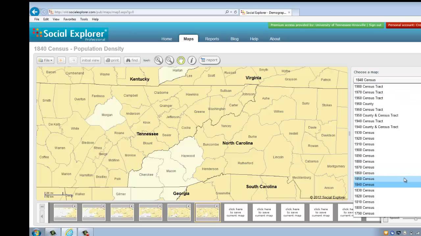Click the print button
The height and width of the screenshot is (236, 421).
point(112,60)
